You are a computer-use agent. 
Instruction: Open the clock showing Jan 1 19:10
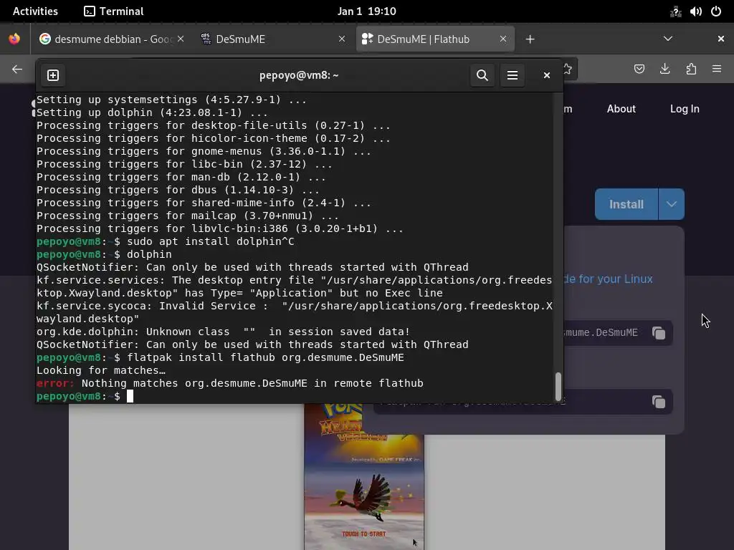366,11
